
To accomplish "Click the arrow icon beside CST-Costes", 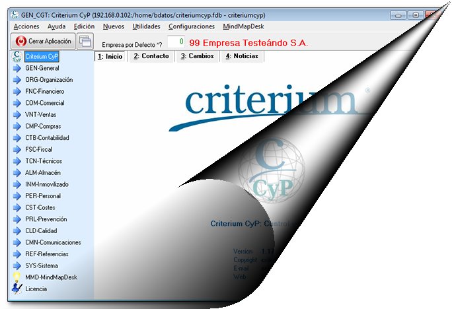I will [x=17, y=207].
